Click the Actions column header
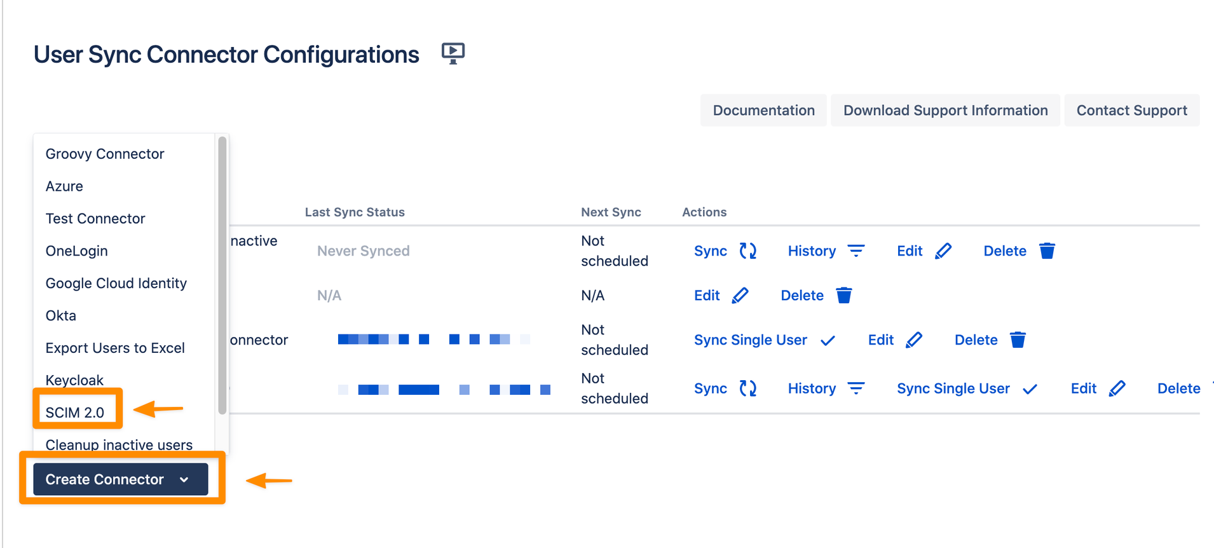This screenshot has height=548, width=1214. [x=704, y=212]
